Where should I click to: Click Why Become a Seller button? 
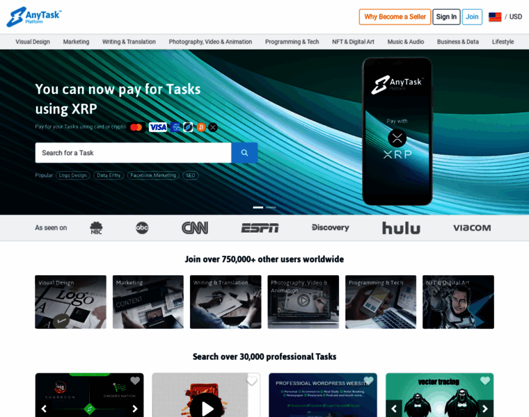pos(395,17)
